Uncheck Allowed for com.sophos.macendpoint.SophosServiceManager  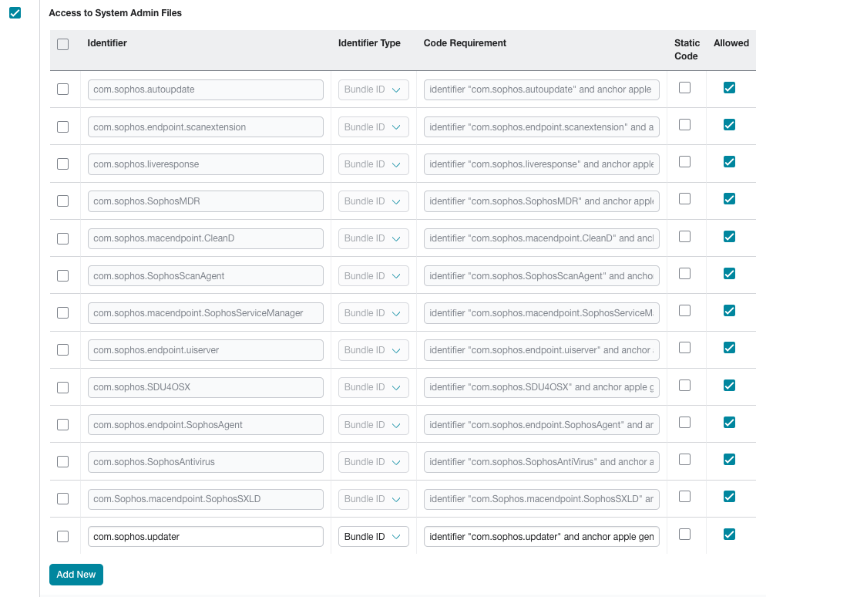coord(729,310)
